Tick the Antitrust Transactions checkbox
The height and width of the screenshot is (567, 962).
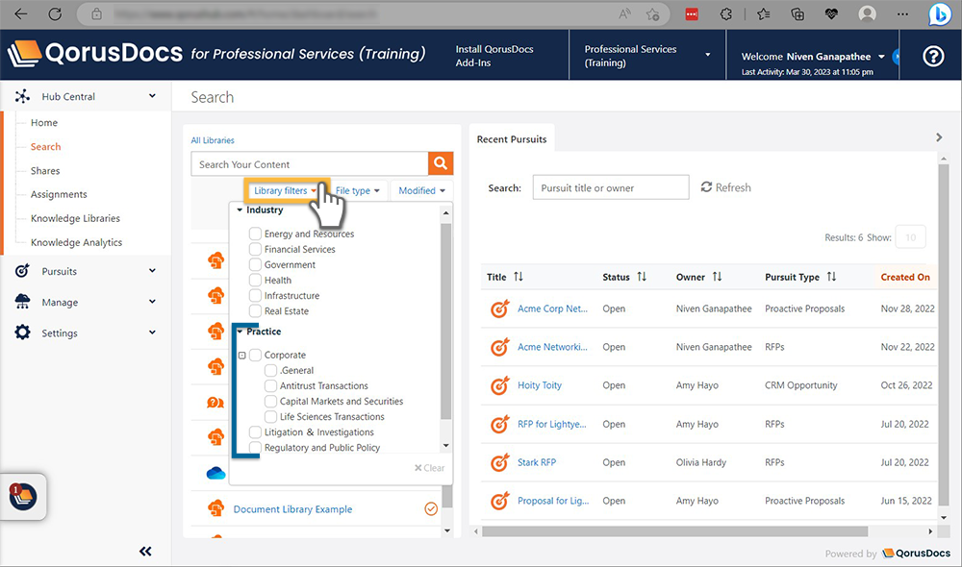pyautogui.click(x=270, y=385)
